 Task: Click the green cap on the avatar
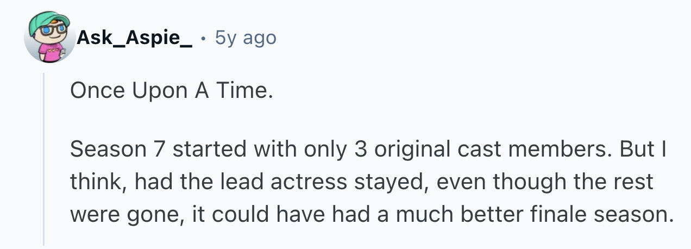click(49, 21)
